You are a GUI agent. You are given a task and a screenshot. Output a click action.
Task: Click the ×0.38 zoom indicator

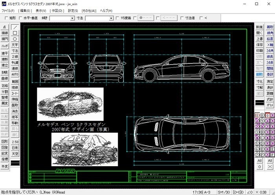tap(262, 192)
